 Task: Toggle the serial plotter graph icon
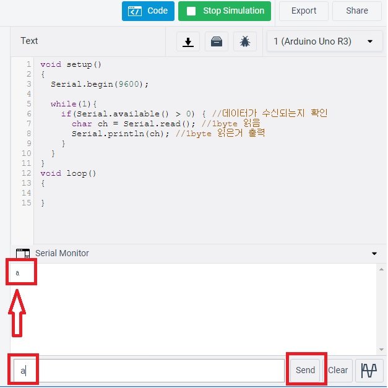(369, 371)
